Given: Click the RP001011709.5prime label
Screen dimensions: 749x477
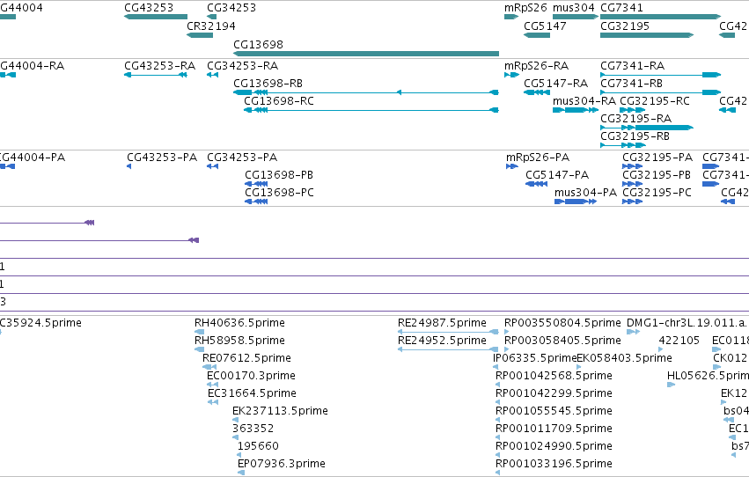Looking at the screenshot, I should click(554, 429).
